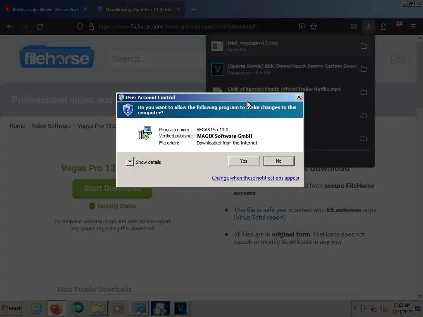
Task: Open the Firefox application menu
Action: tap(413, 26)
